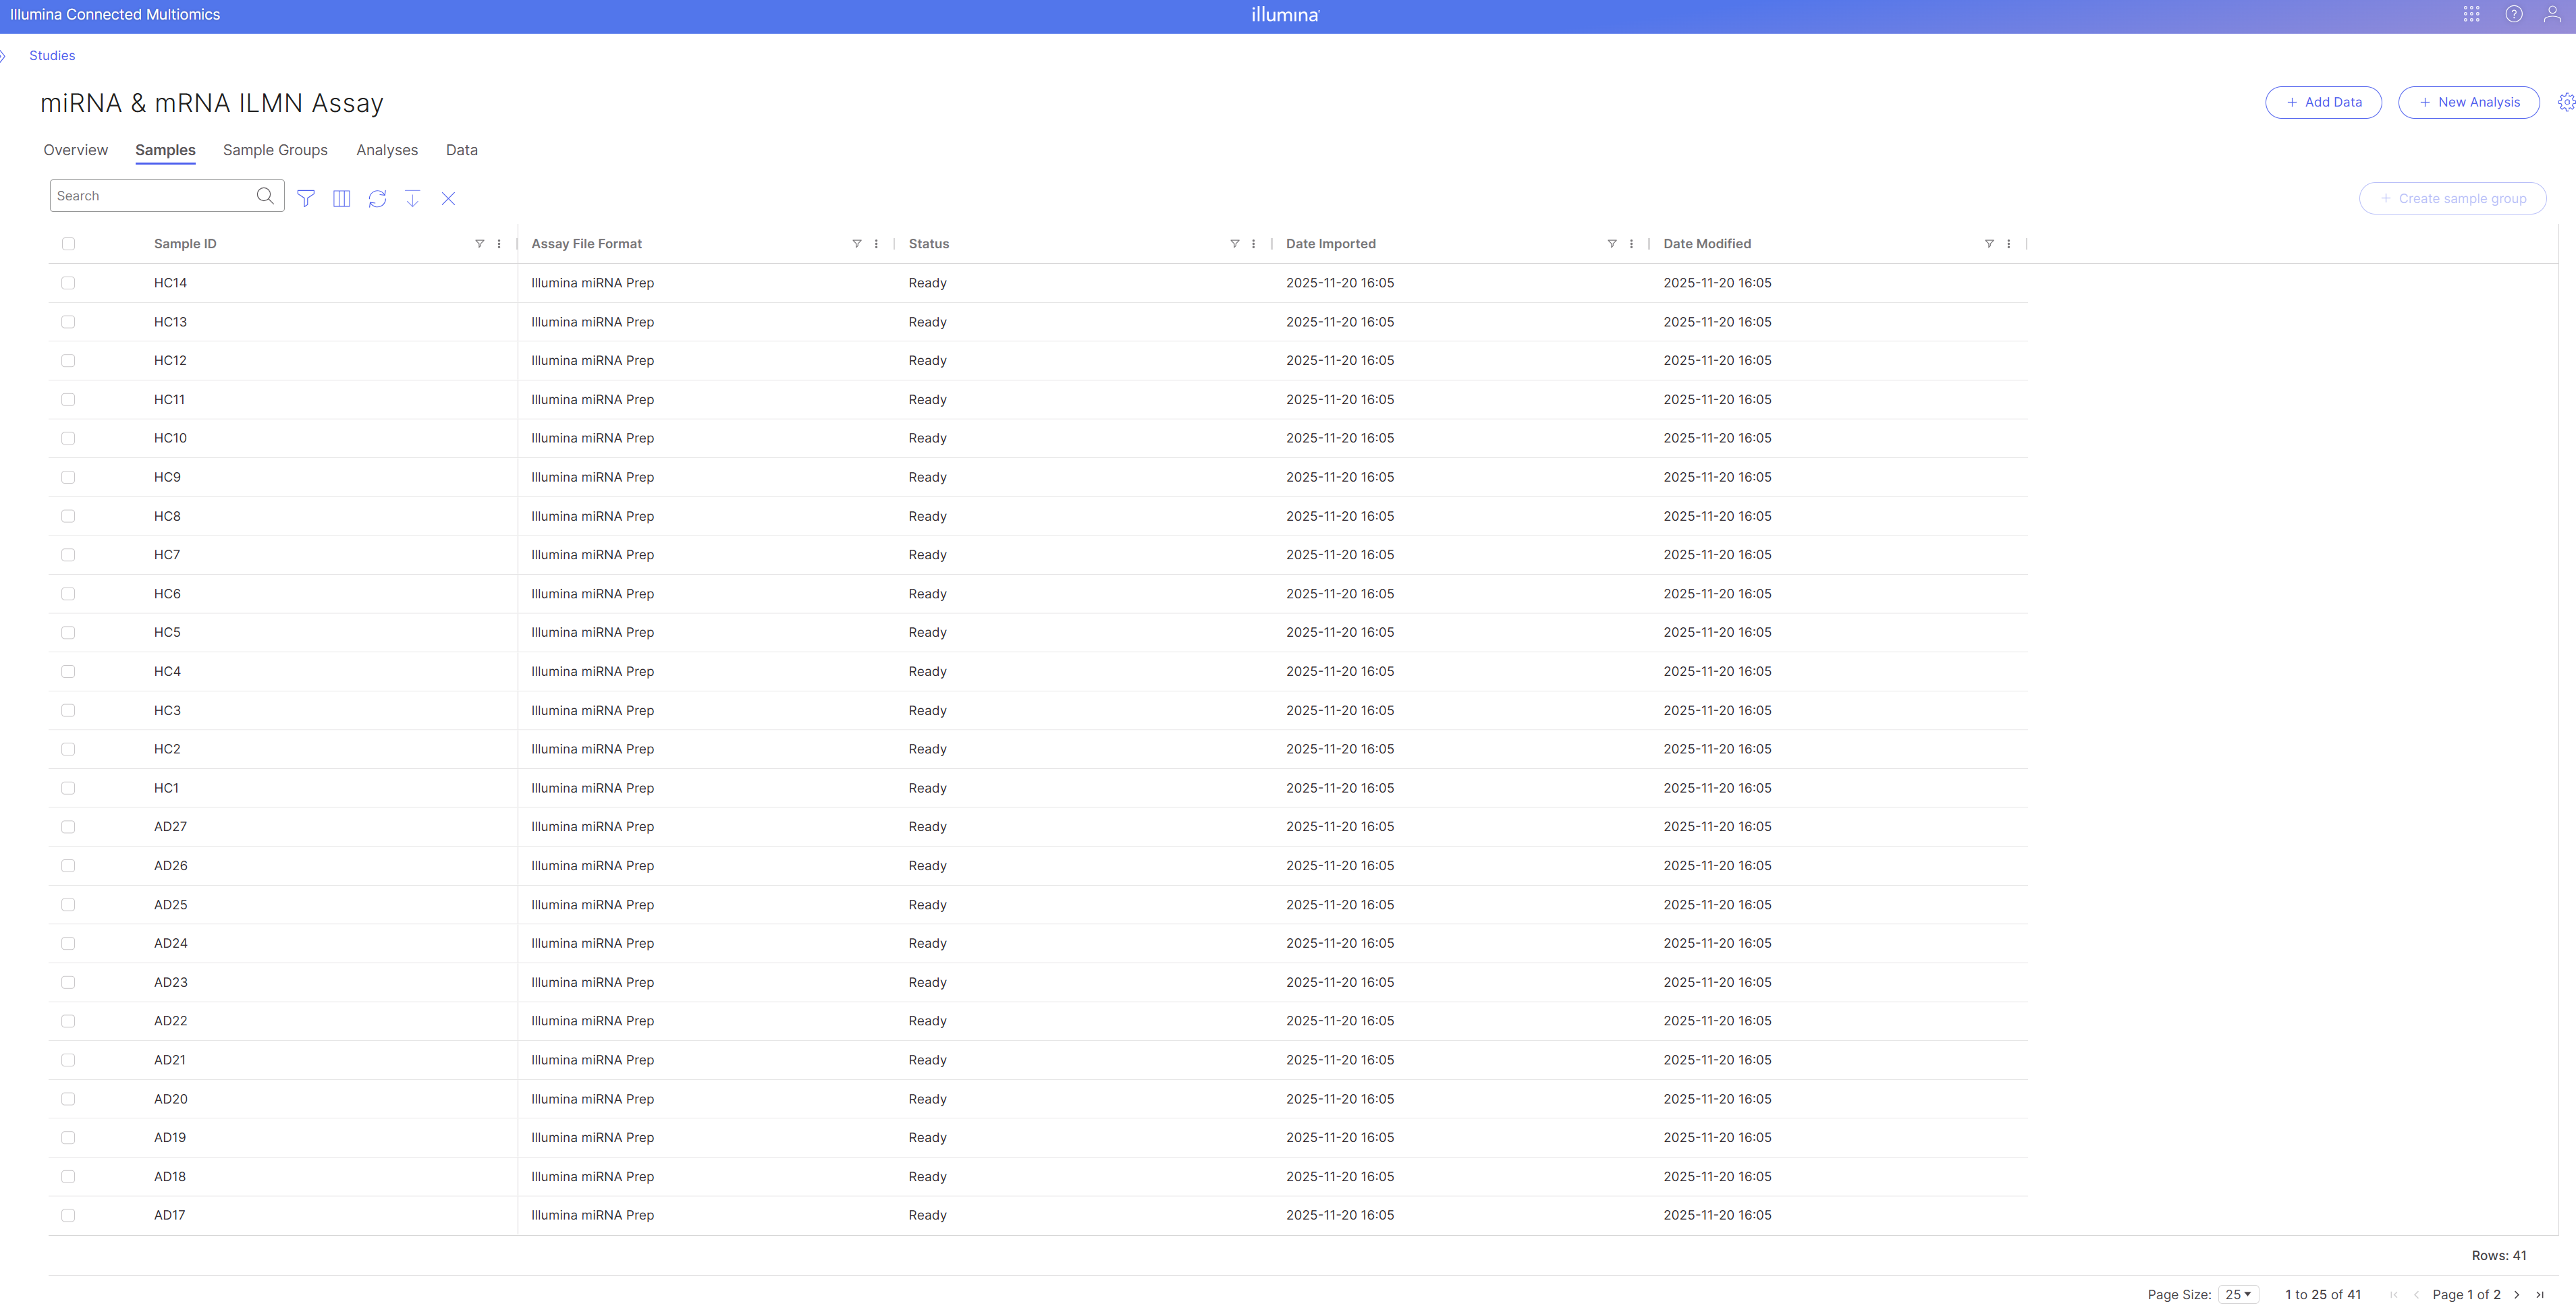Switch to the Sample Groups tab
2576x1314 pixels.
pos(275,150)
